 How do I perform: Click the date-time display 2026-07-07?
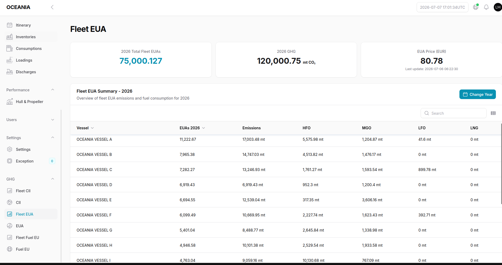click(x=442, y=7)
